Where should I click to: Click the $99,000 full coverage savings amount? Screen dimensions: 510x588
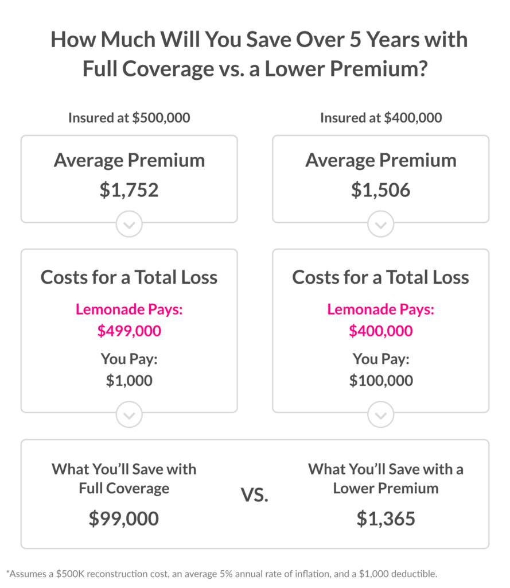(x=124, y=519)
